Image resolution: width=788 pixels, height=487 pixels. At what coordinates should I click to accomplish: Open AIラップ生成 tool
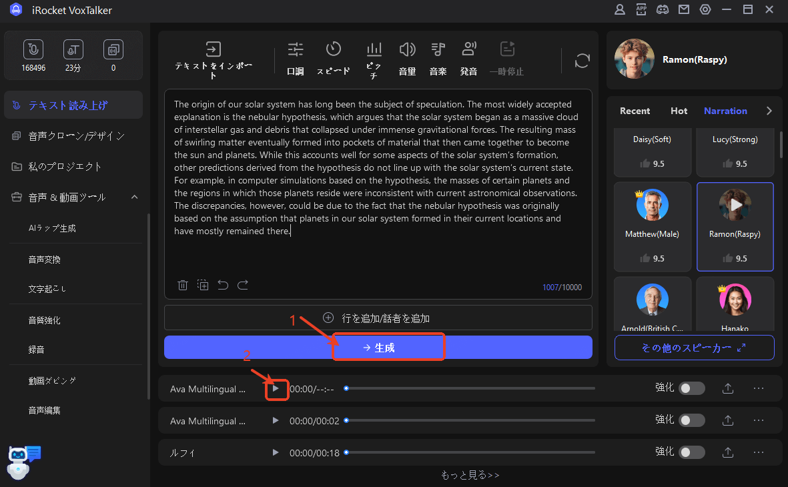tap(52, 228)
